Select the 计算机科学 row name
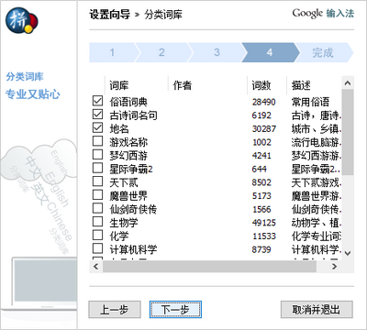 tap(133, 249)
